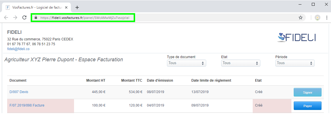Click the padlock site security icon

36,17
